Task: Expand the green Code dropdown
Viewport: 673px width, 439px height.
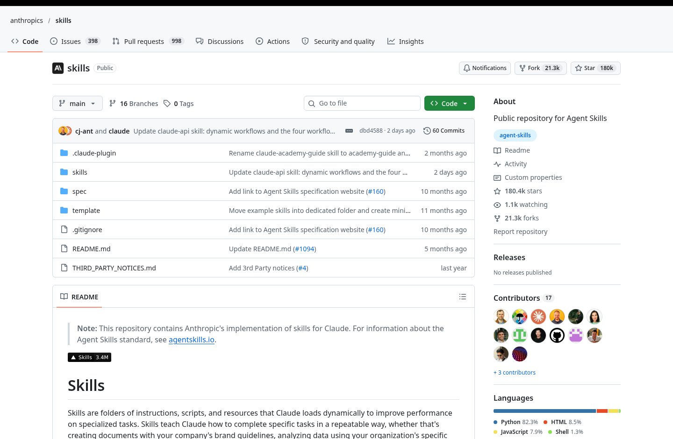Action: 450,103
